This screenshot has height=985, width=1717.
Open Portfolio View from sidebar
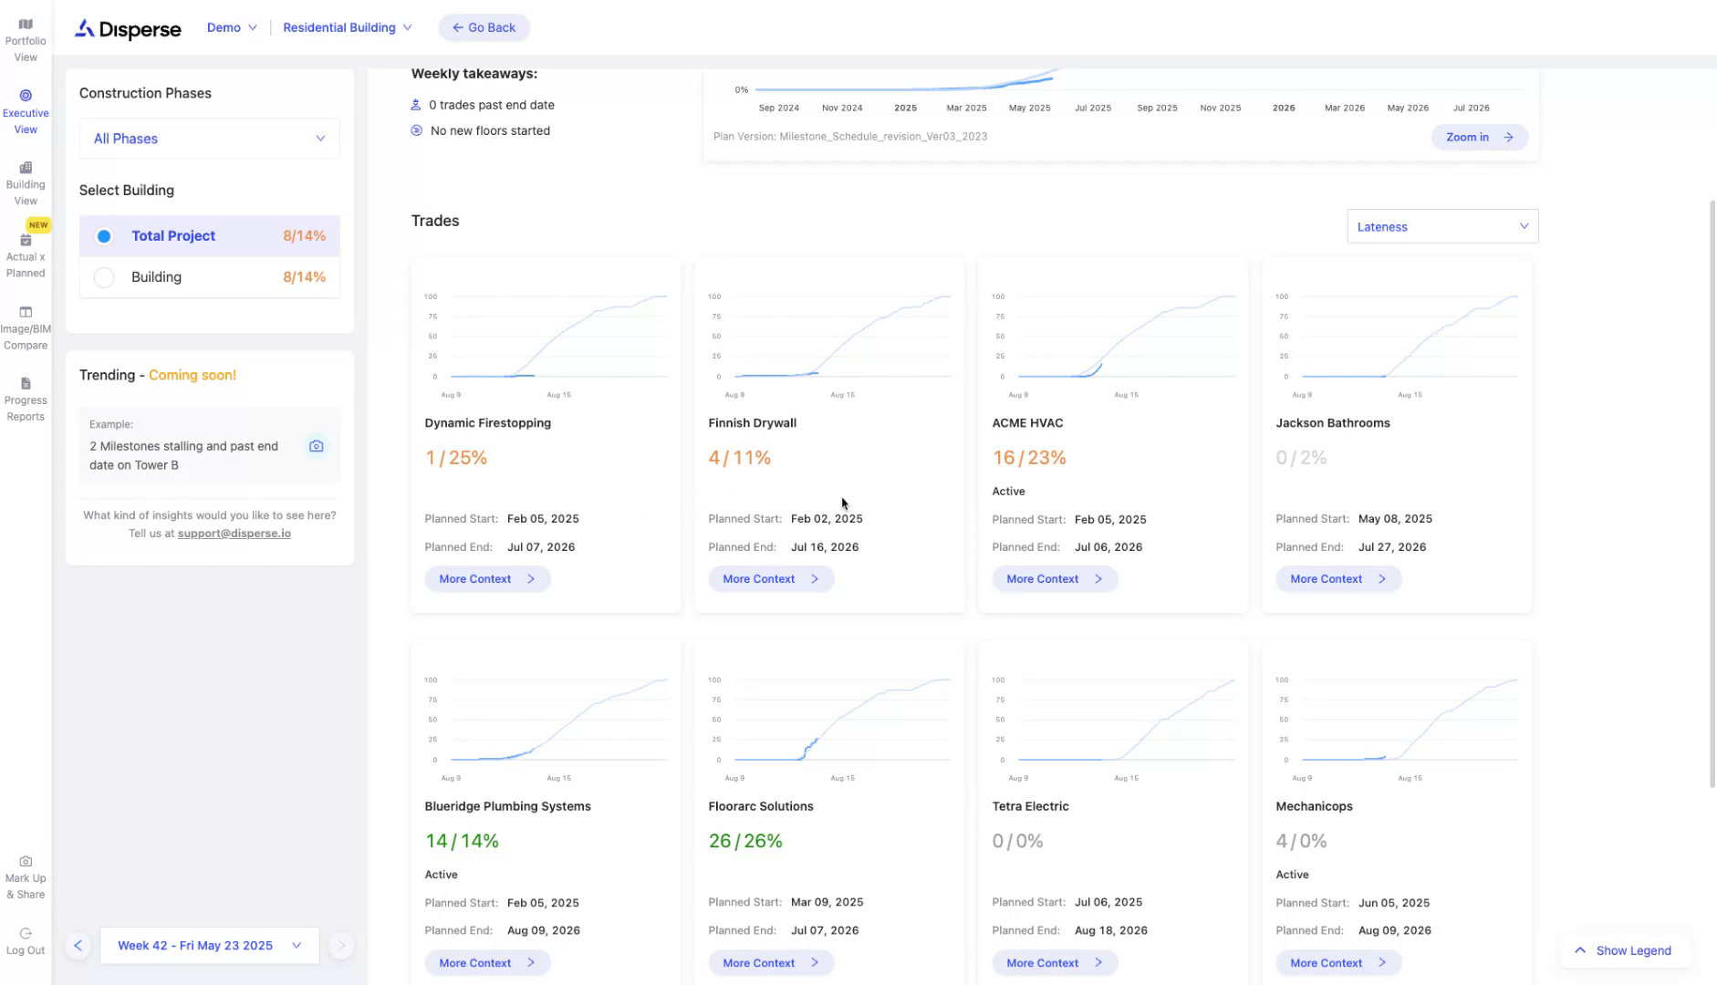tap(26, 40)
